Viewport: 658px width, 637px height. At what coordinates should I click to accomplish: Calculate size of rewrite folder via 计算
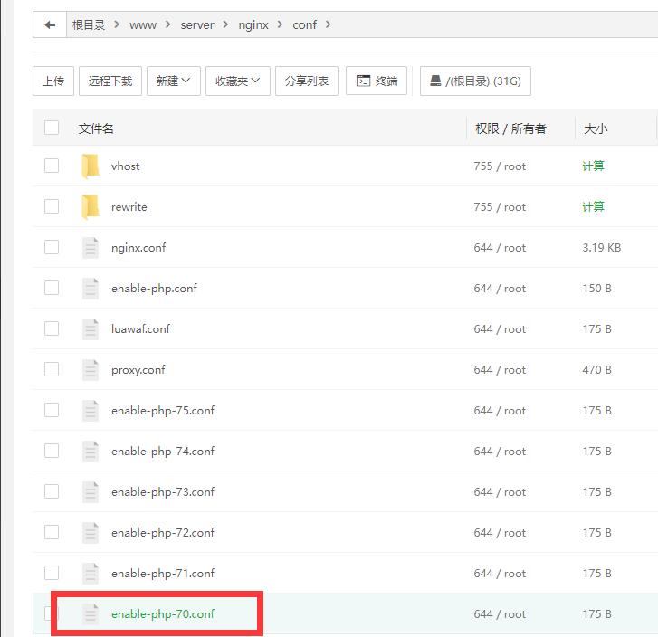tap(593, 207)
